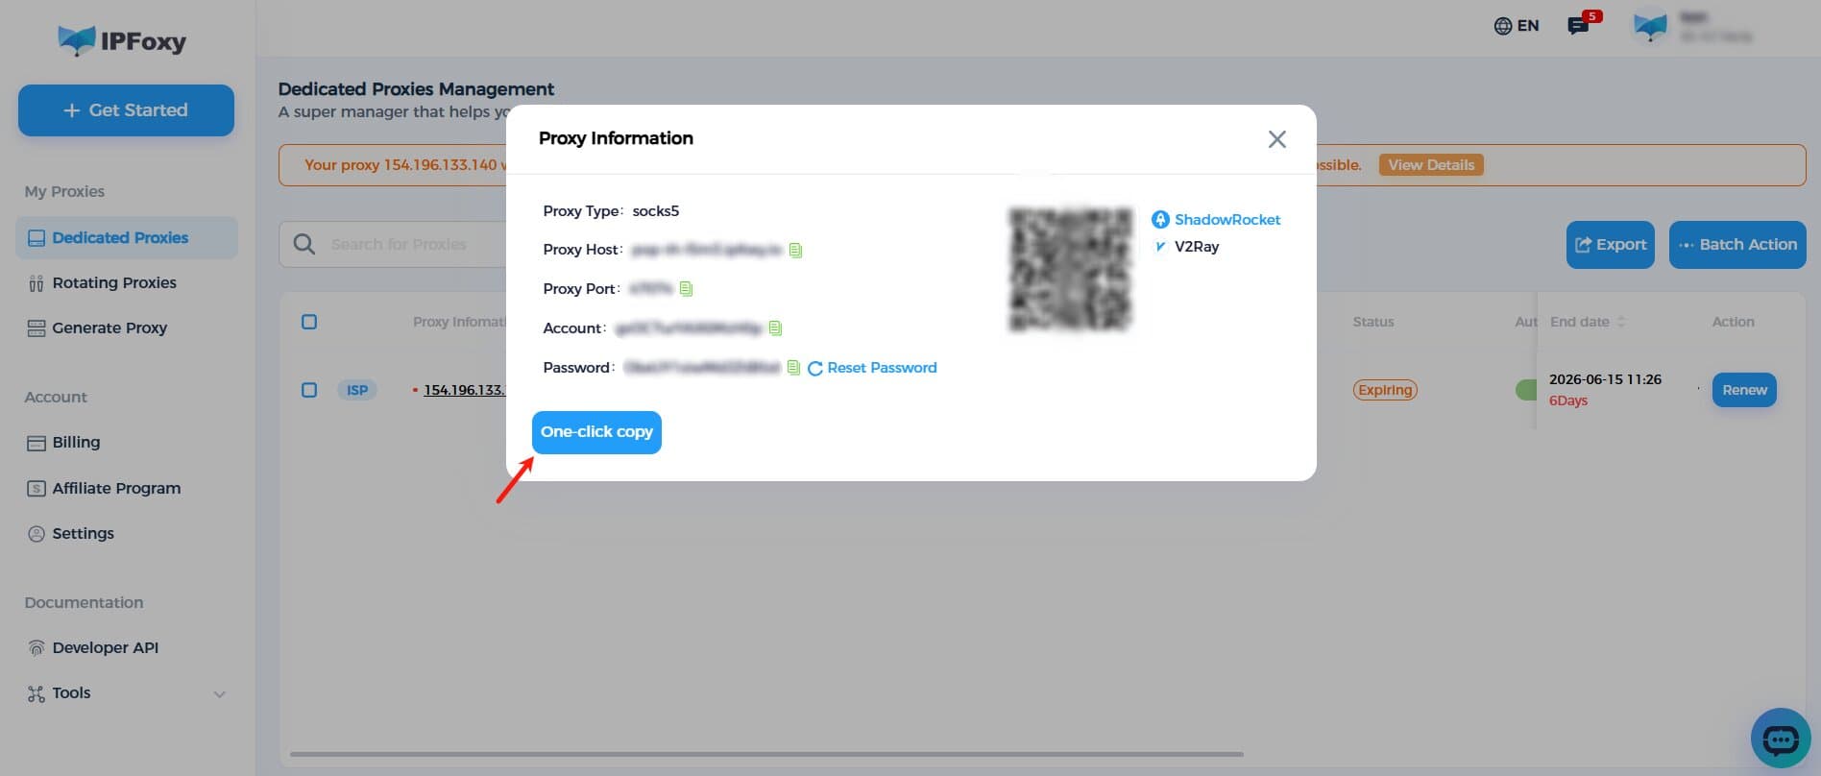Click the Export button
Image resolution: width=1821 pixels, height=776 pixels.
click(1611, 245)
